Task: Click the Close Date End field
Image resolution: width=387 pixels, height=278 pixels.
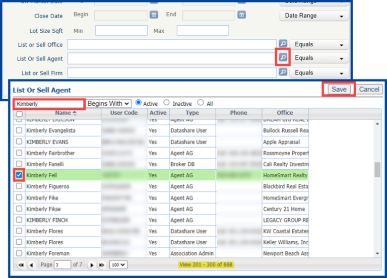Action: point(209,15)
